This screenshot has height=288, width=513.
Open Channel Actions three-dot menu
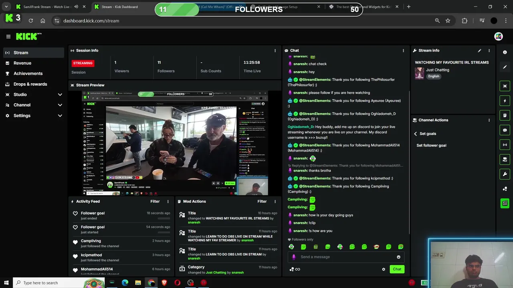489,120
